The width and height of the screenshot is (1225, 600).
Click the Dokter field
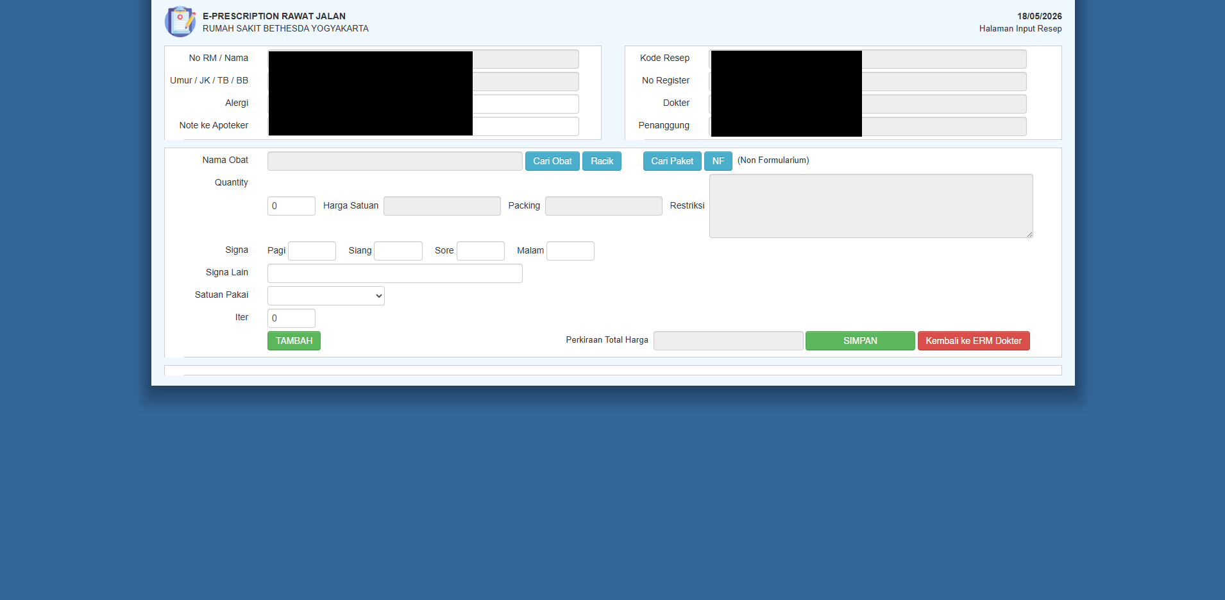868,104
